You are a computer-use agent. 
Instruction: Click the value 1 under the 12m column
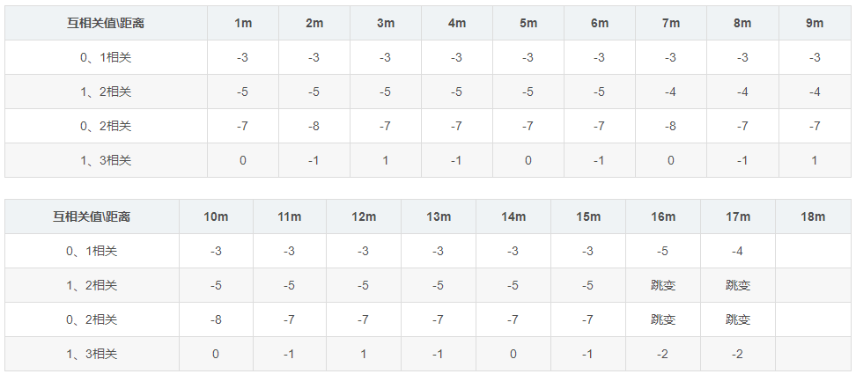tap(364, 354)
